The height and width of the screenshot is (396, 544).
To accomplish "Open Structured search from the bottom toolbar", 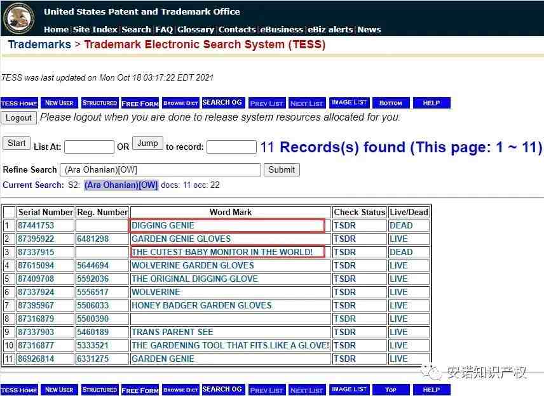I will [100, 390].
